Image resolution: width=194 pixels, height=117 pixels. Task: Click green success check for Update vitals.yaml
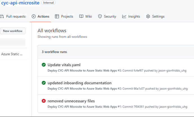44,65
